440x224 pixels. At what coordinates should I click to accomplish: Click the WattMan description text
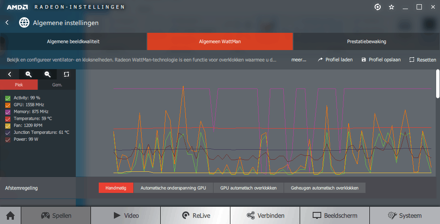pyautogui.click(x=142, y=60)
